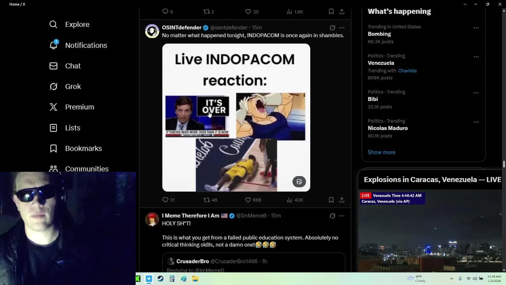Open the OSINTdefender account name
Image resolution: width=506 pixels, height=285 pixels.
click(181, 28)
